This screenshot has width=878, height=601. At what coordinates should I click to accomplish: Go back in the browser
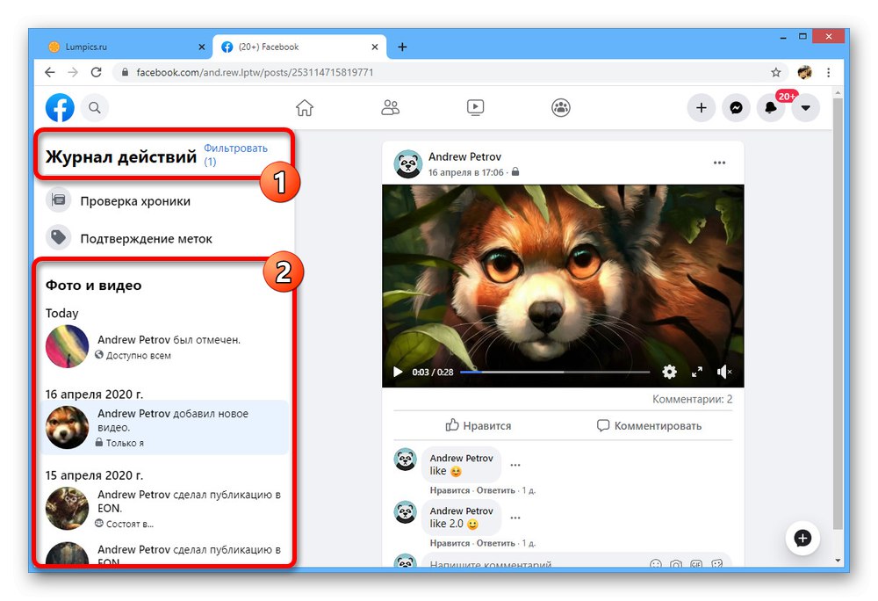click(50, 72)
